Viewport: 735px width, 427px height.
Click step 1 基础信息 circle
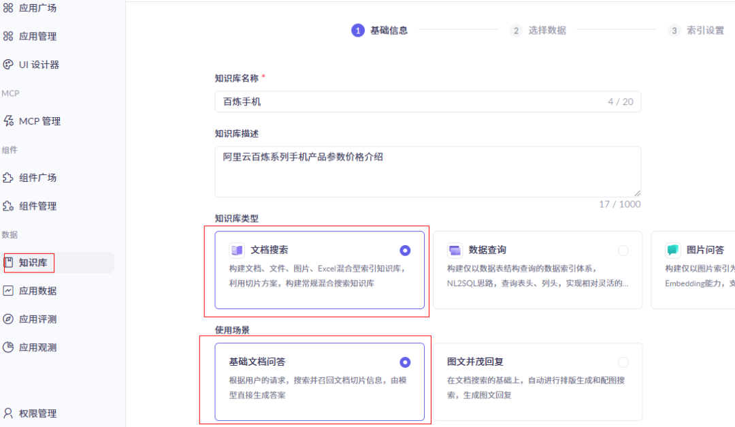tap(358, 31)
